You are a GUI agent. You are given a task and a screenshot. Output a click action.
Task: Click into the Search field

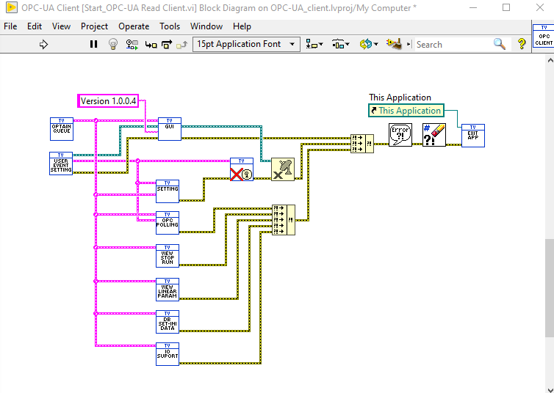tap(453, 45)
